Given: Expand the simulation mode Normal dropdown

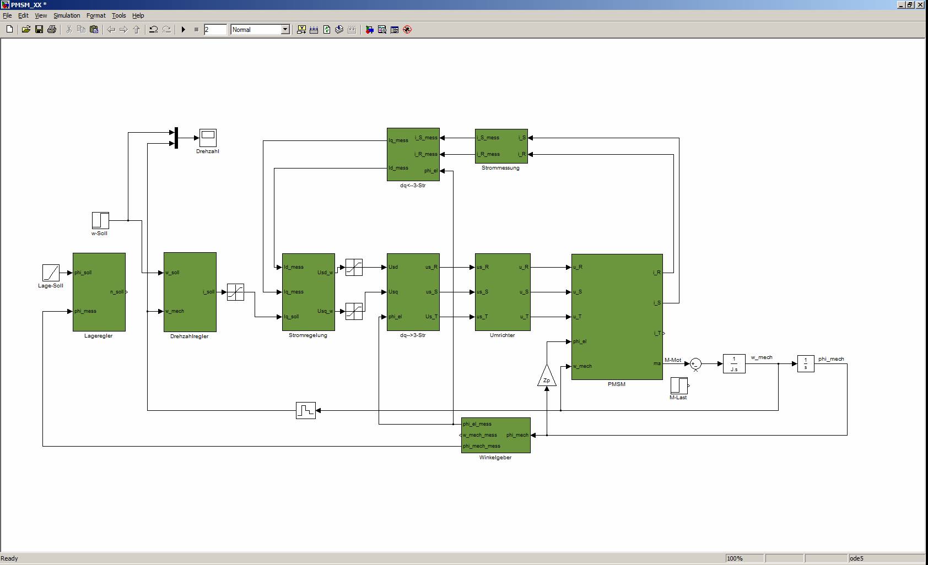Looking at the screenshot, I should [x=285, y=30].
